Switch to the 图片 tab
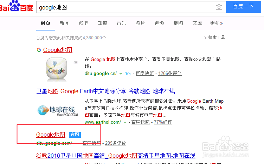This screenshot has width=264, height=164. pos(140,23)
